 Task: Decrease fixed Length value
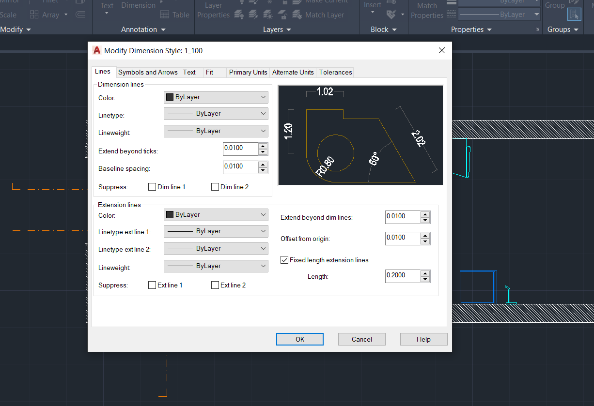[x=425, y=279]
